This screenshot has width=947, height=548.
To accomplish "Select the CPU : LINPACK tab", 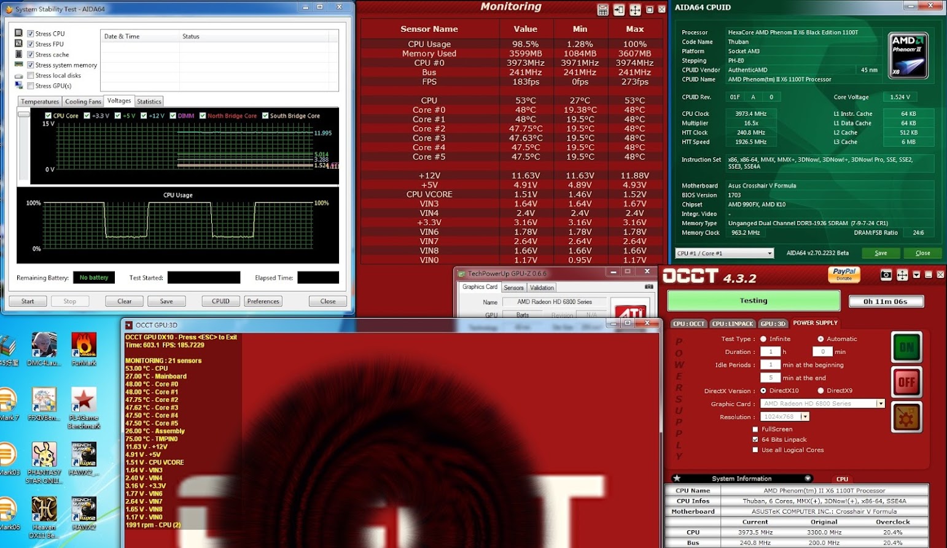I will point(733,323).
